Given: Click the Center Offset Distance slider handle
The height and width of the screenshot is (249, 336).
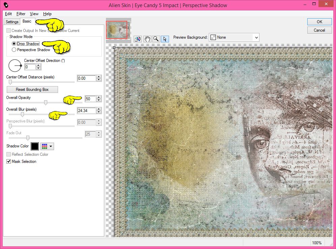Looking at the screenshot, I should pos(10,82).
